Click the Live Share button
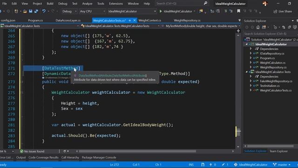 [283, 11]
